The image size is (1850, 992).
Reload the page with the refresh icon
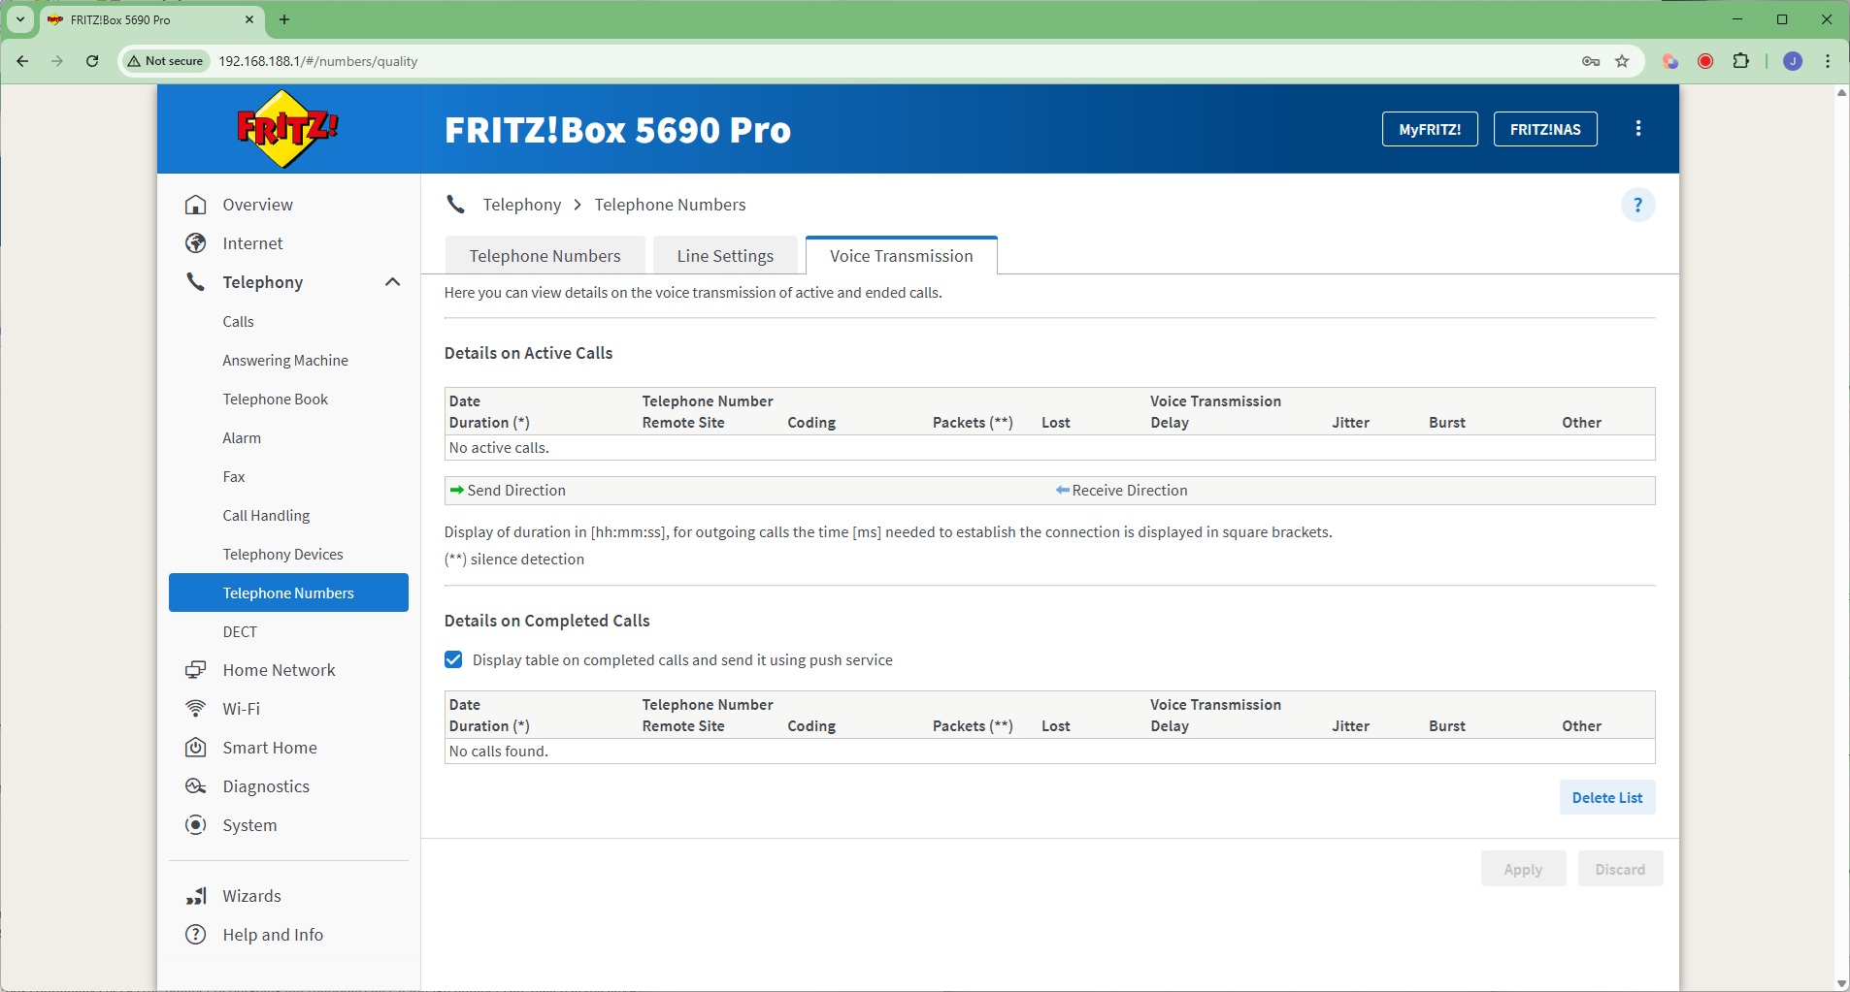[x=92, y=61]
